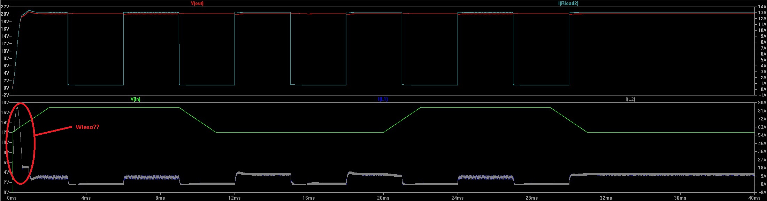Click the 24ms time axis label
The width and height of the screenshot is (767, 201).
click(x=457, y=198)
